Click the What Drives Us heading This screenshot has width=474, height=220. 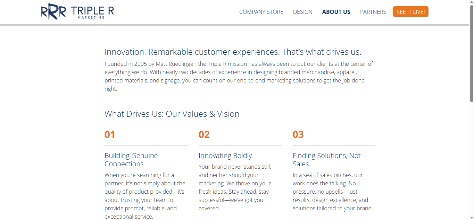tap(172, 114)
